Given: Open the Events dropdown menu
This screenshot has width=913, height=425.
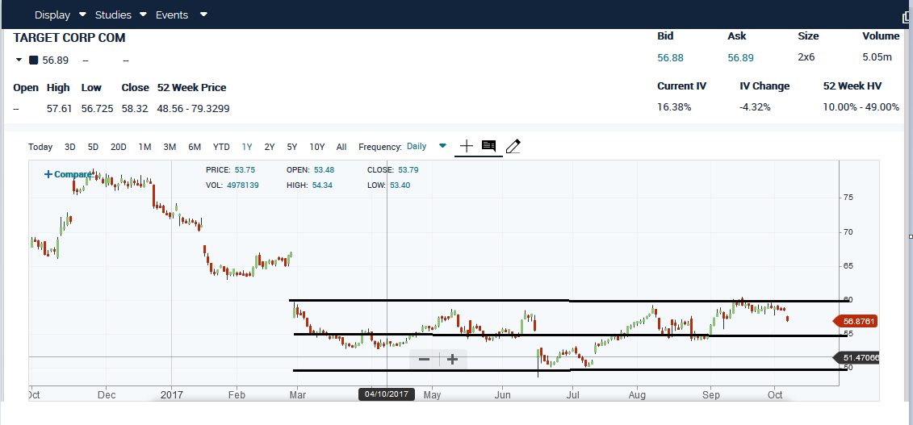Looking at the screenshot, I should [x=181, y=15].
